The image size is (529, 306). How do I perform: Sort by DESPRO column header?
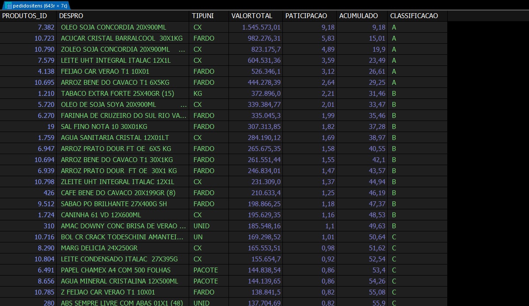[123, 16]
